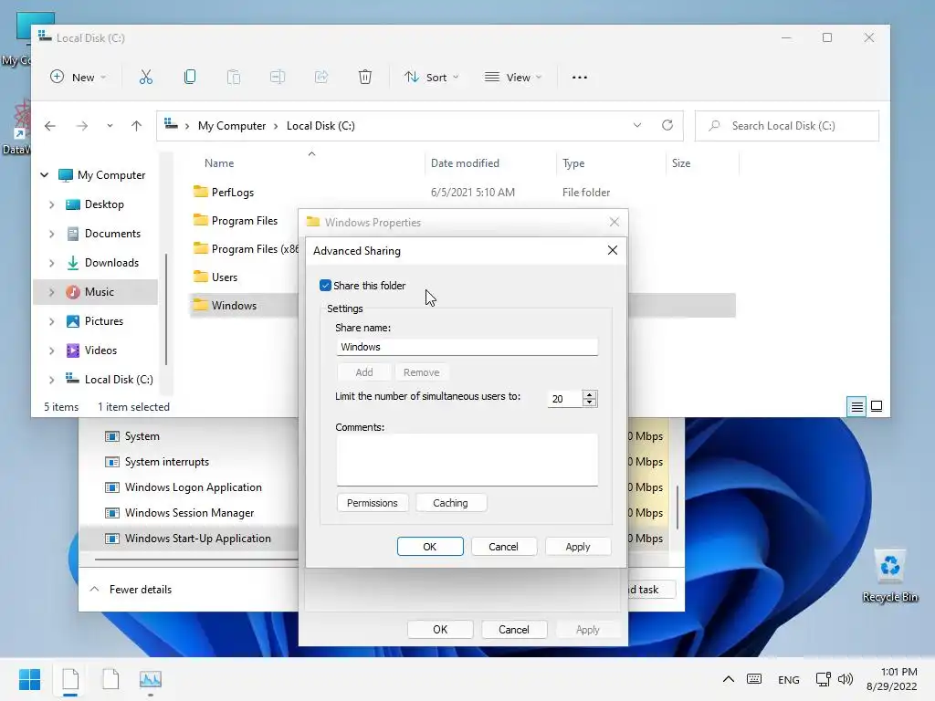The image size is (935, 701).
Task: Expand address bar history dropdown
Action: point(636,125)
